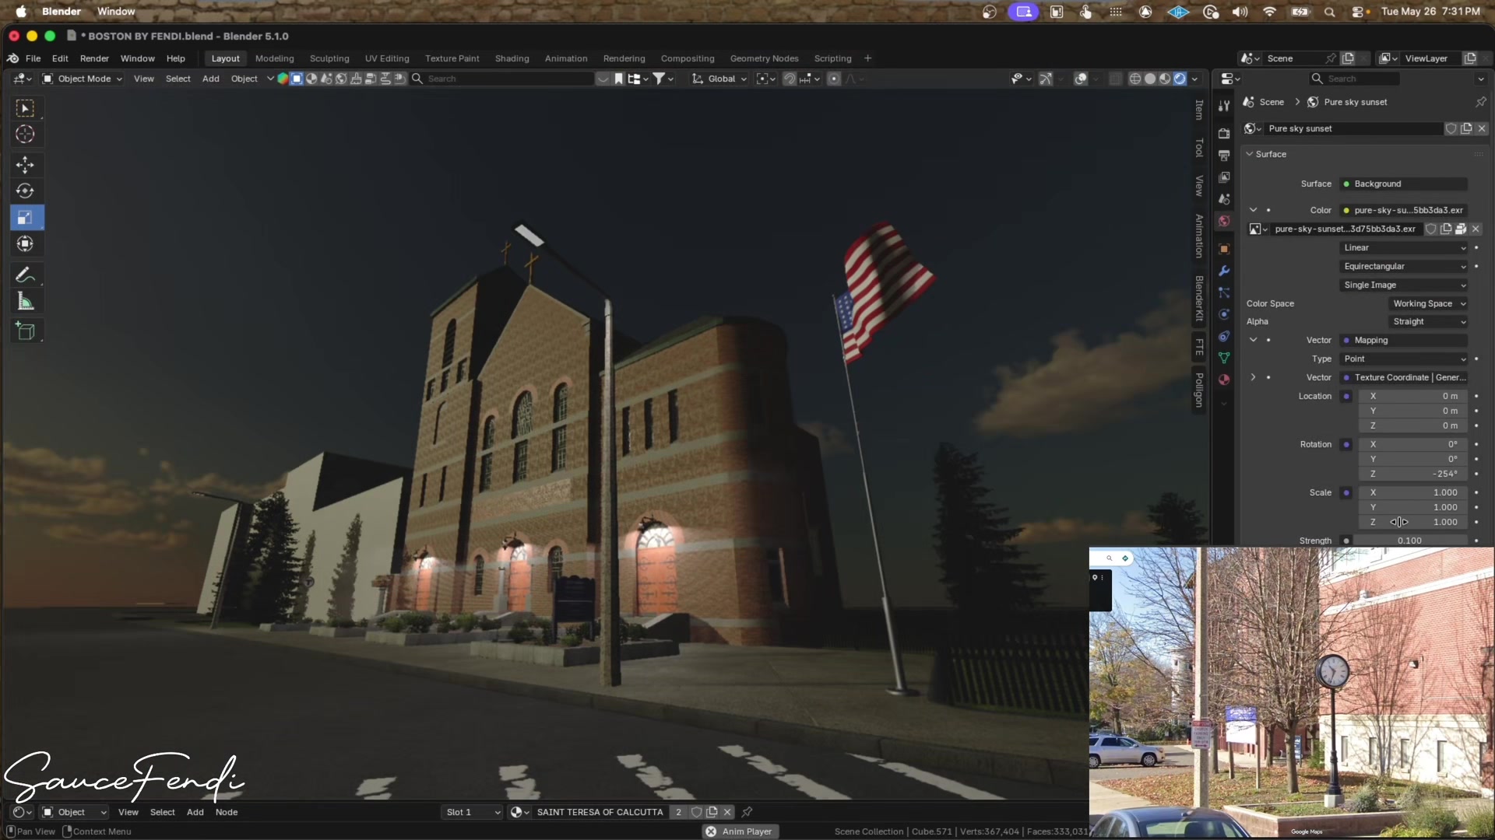Viewport: 1495px width, 840px height.
Task: Open the Object Data properties tab
Action: coord(1224,358)
